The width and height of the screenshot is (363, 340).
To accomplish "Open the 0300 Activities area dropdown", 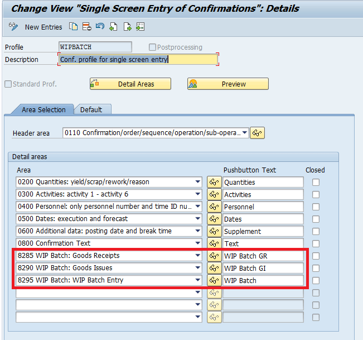I will click(198, 194).
